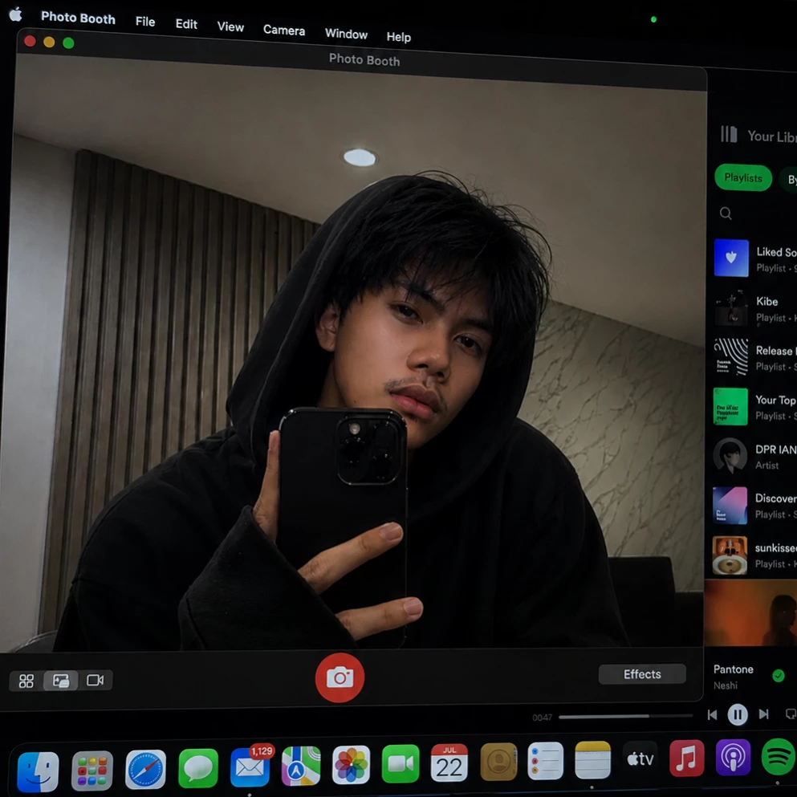This screenshot has width=797, height=797.
Task: Toggle the green saved checkmark for Pantone
Action: tap(779, 676)
